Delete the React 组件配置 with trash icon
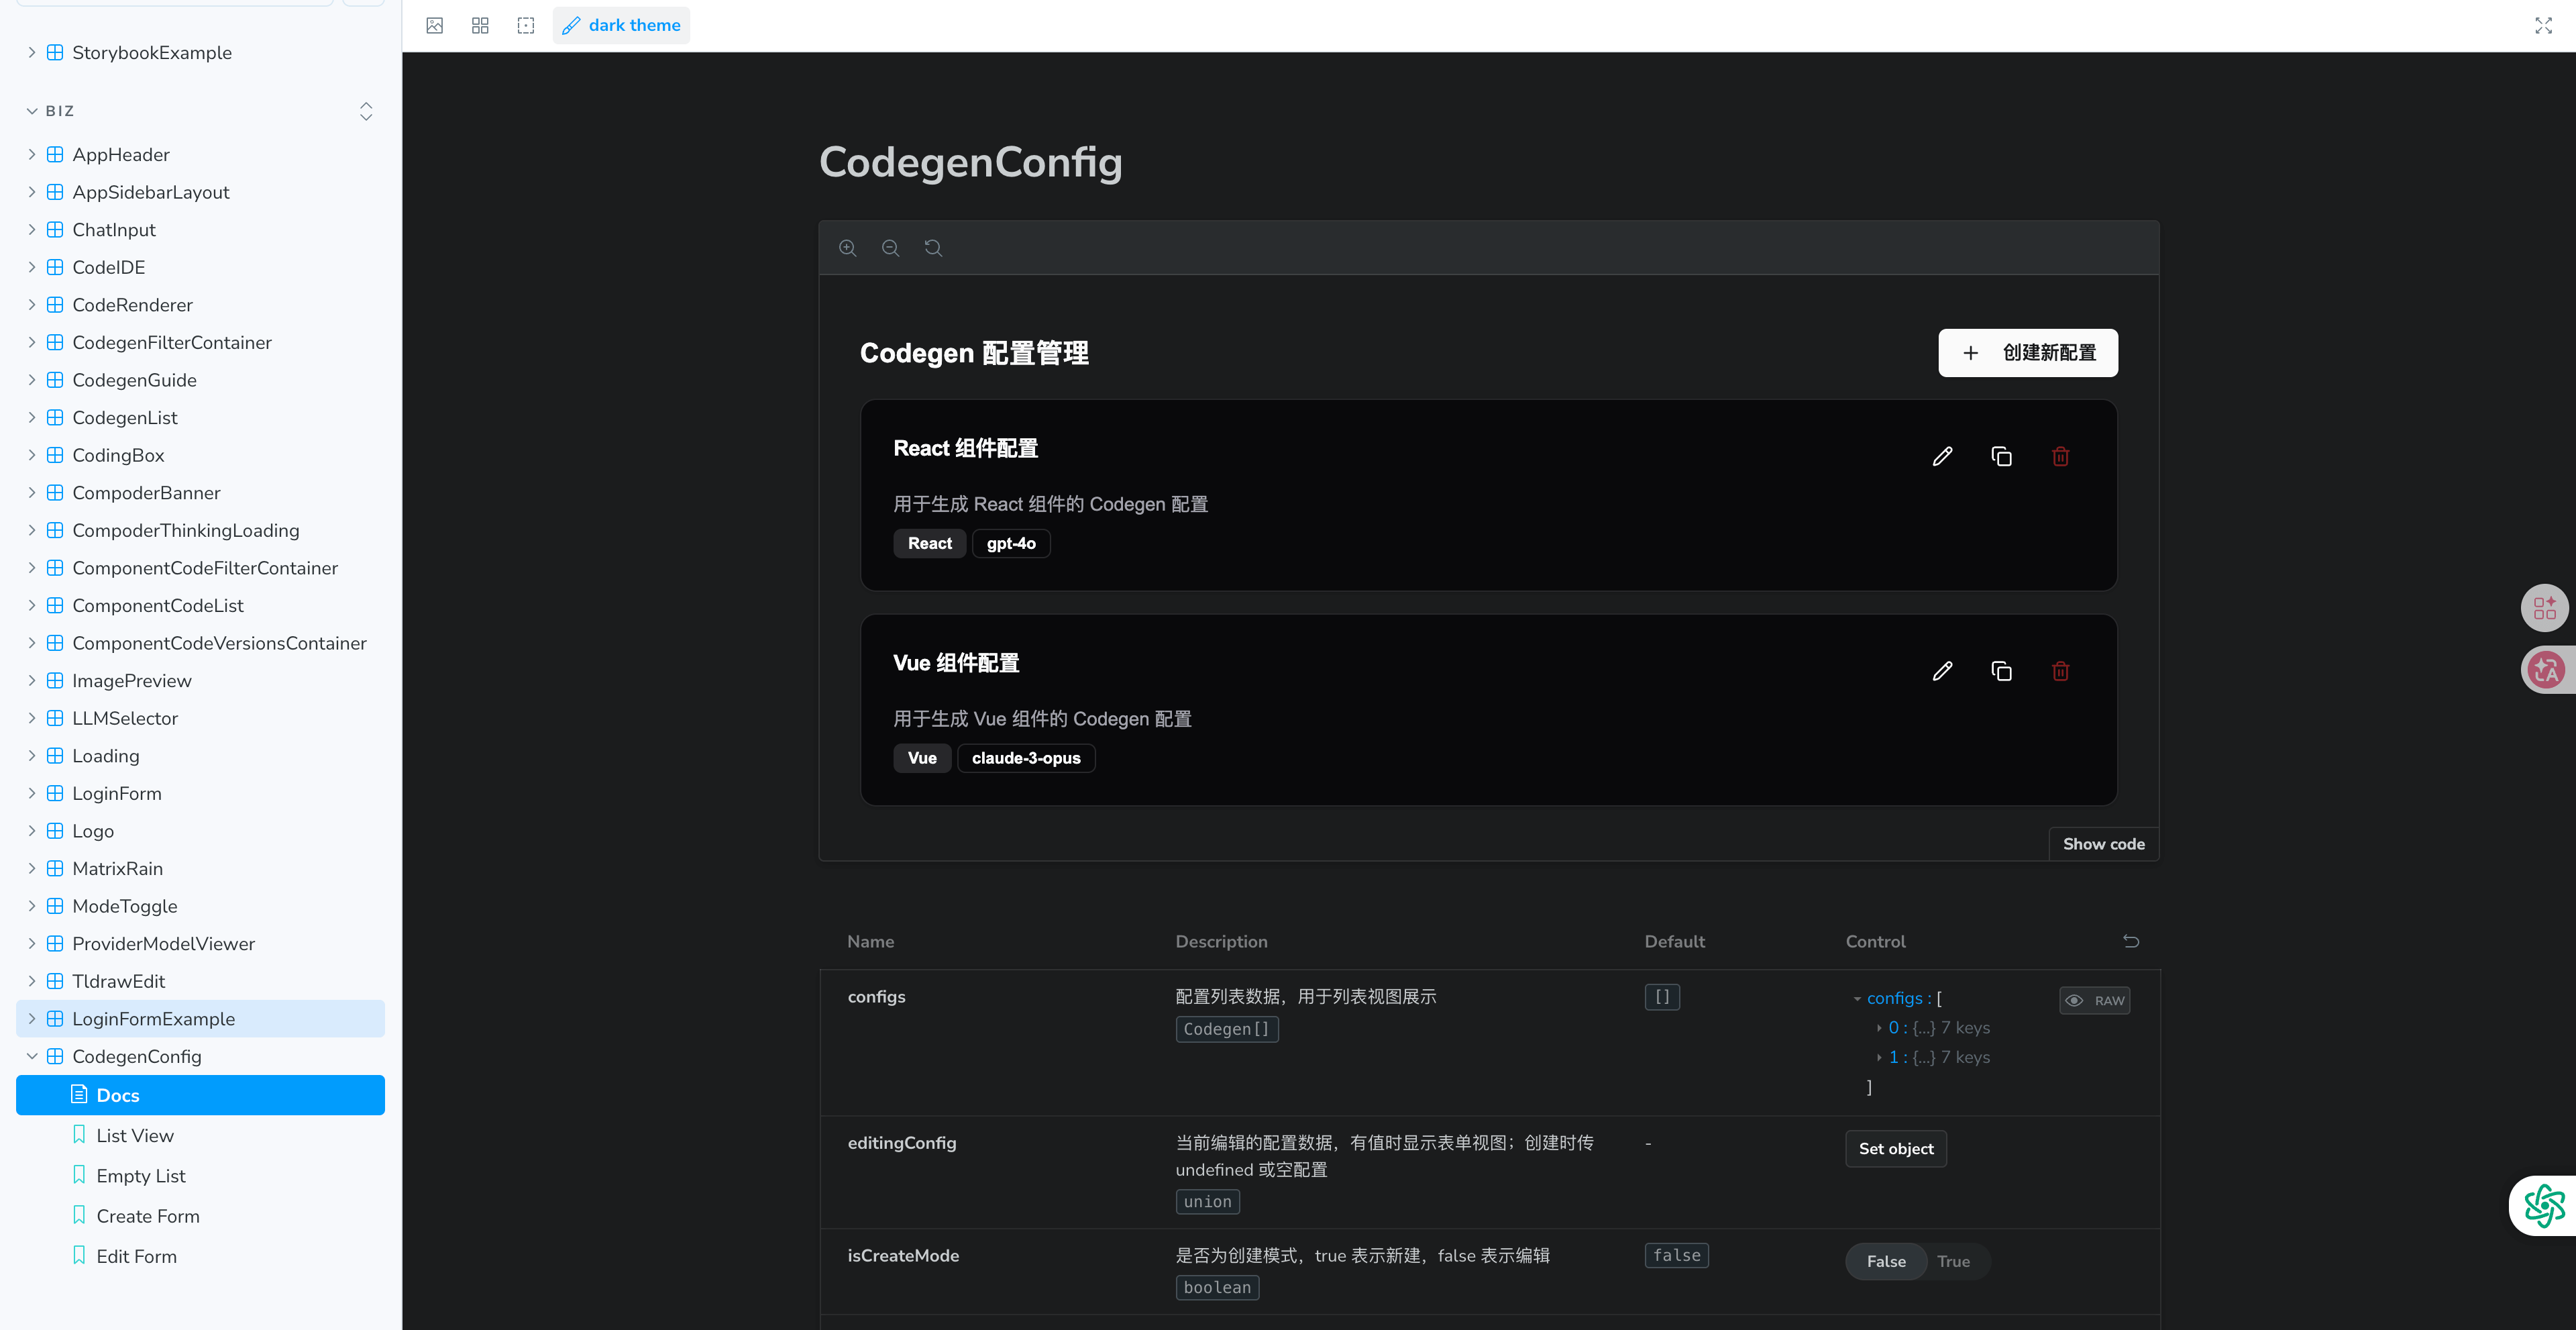This screenshot has height=1330, width=2576. pyautogui.click(x=2060, y=457)
